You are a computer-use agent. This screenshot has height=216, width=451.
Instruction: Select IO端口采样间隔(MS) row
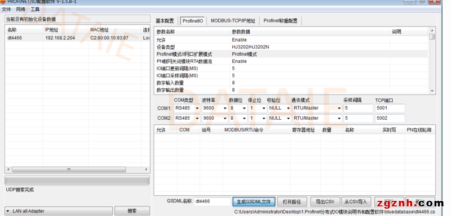click(x=291, y=76)
